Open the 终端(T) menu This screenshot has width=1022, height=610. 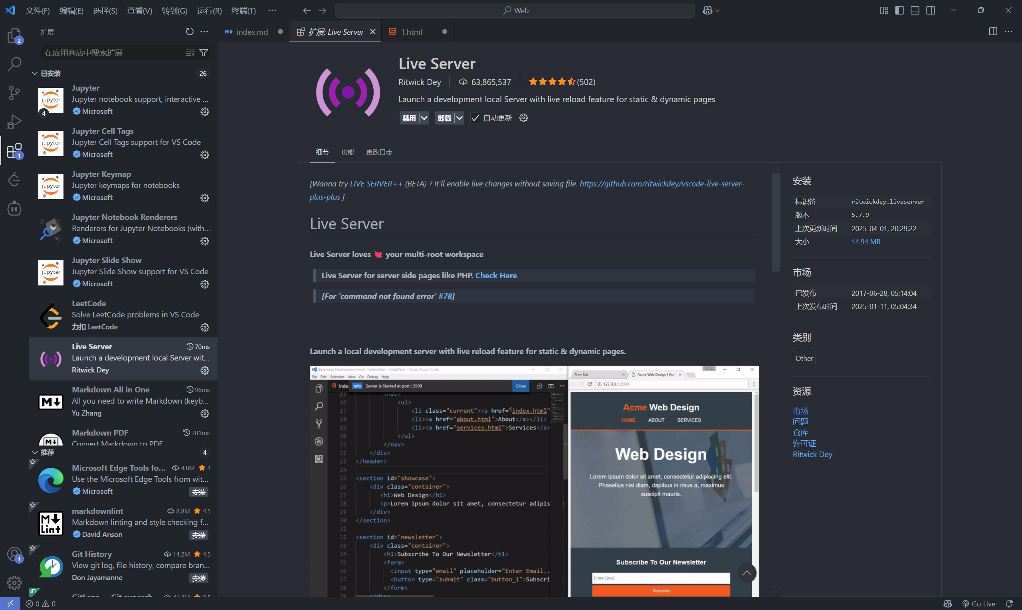(x=243, y=11)
